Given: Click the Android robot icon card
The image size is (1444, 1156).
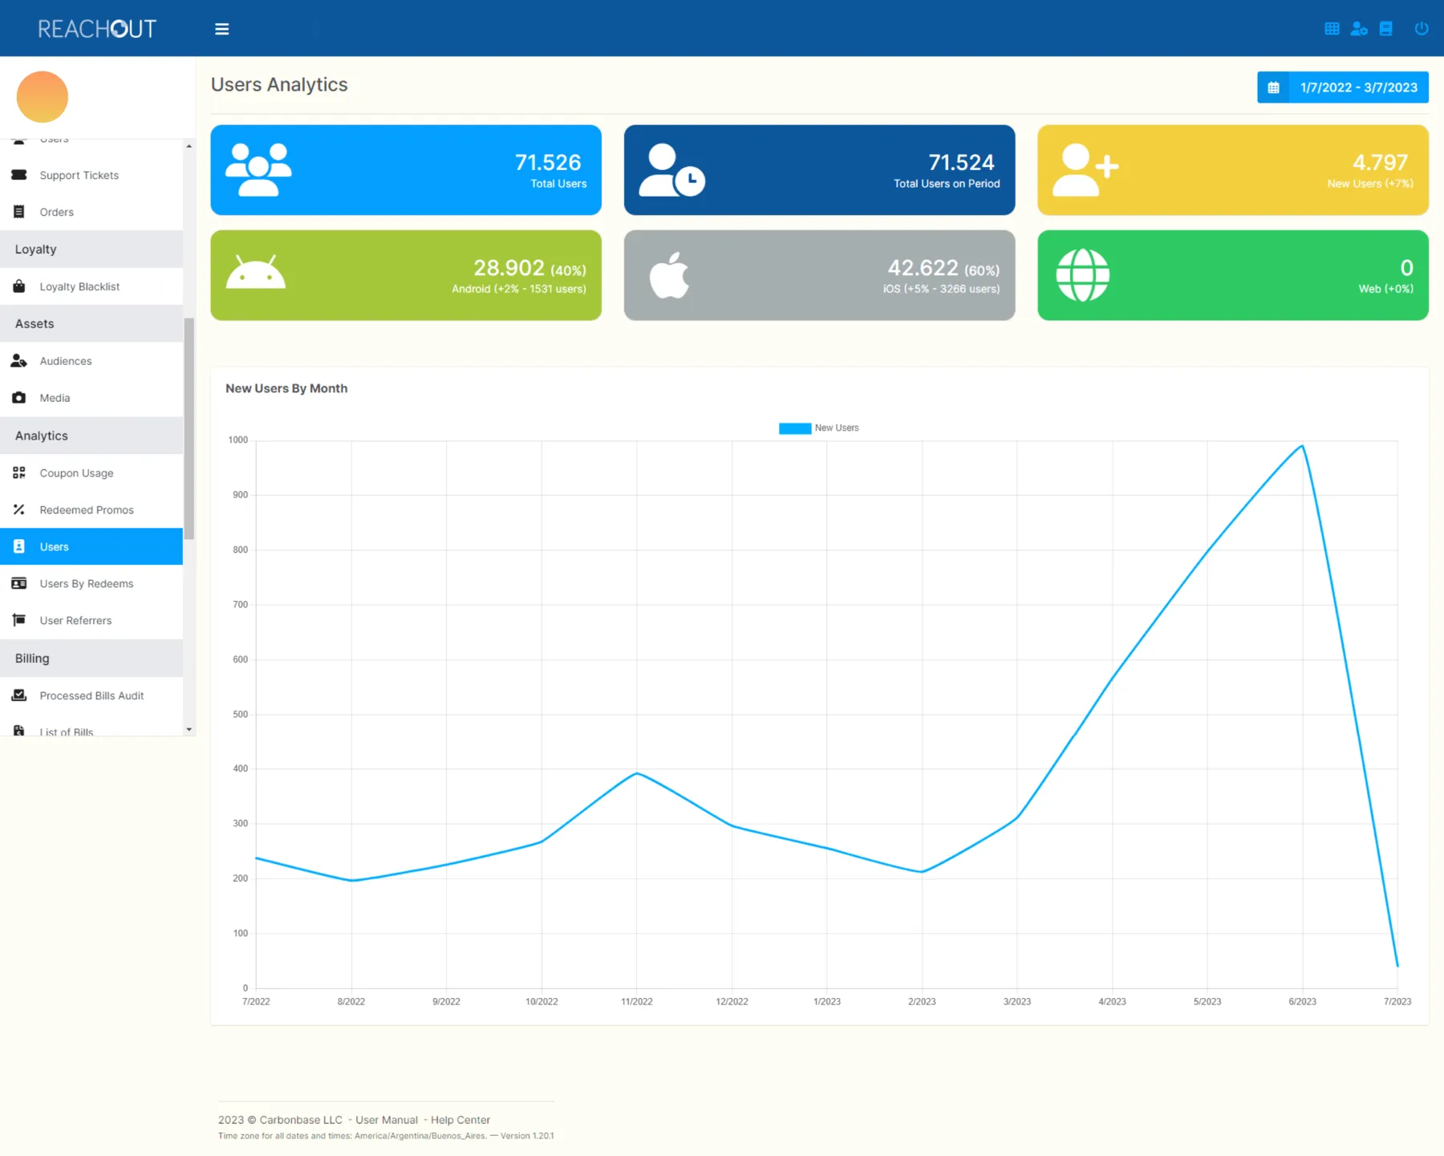Looking at the screenshot, I should (406, 275).
